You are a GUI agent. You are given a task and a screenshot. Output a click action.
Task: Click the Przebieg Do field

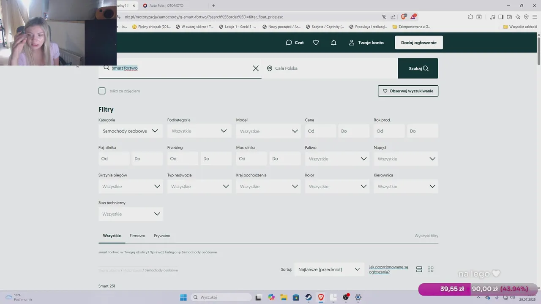[x=216, y=159]
